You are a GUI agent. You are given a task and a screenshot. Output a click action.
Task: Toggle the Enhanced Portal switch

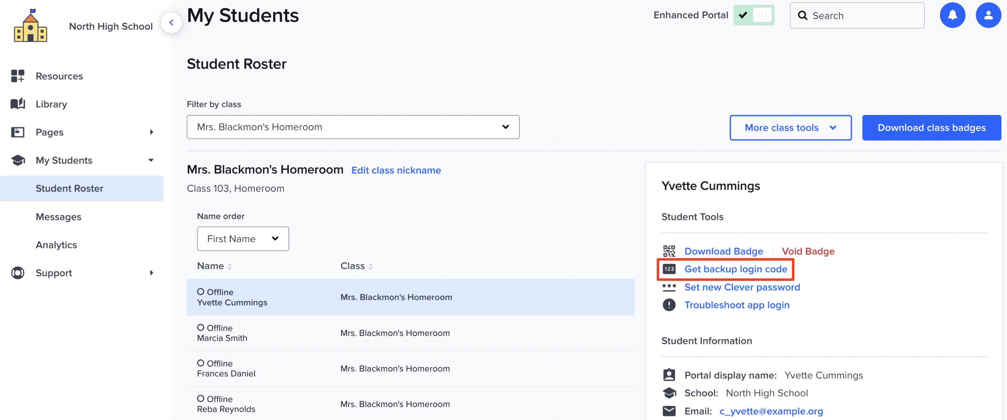click(x=753, y=15)
